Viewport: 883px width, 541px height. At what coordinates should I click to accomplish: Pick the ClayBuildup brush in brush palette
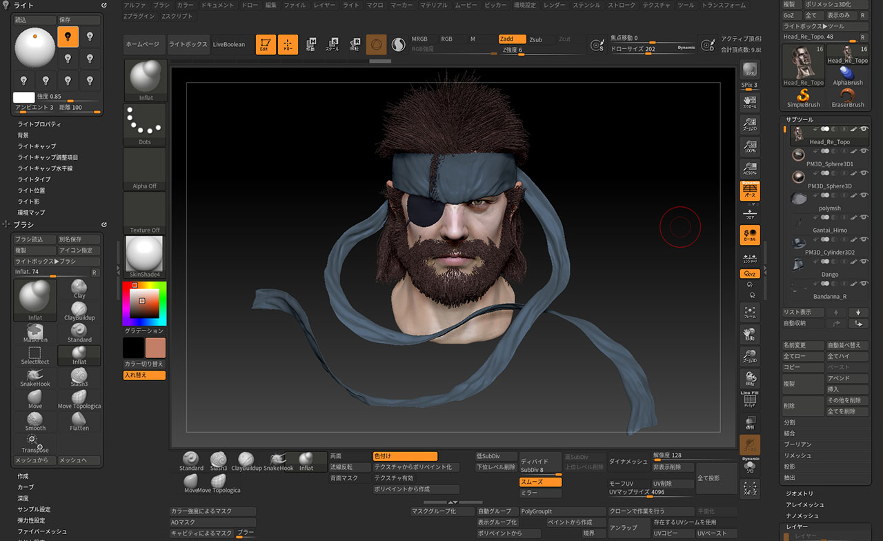79,311
